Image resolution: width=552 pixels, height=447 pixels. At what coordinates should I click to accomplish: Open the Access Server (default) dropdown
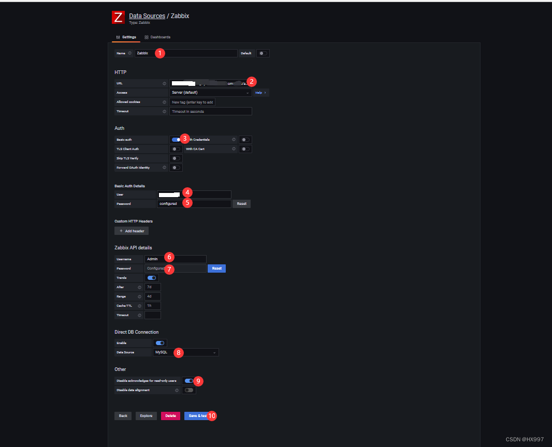point(211,93)
